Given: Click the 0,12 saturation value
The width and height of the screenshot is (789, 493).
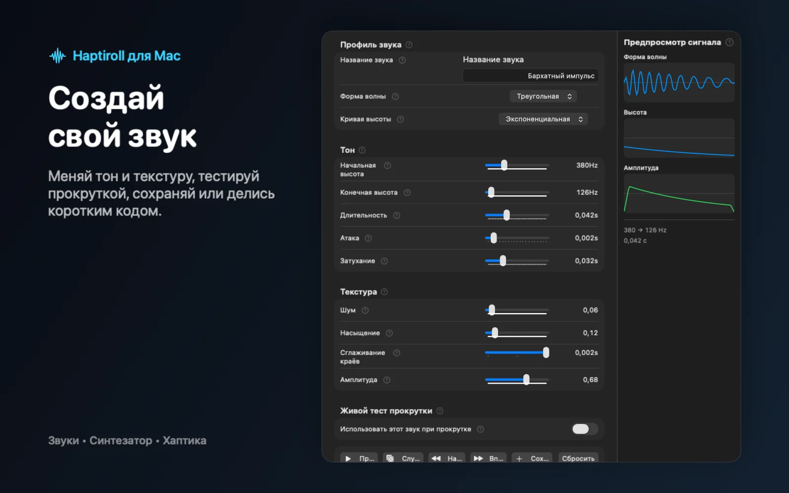Looking at the screenshot, I should point(590,333).
